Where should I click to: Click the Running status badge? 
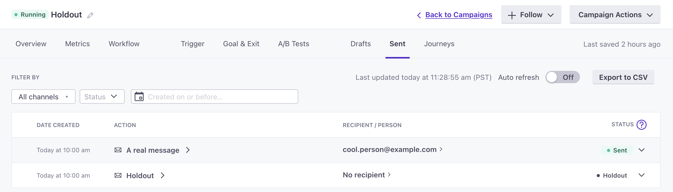(x=30, y=14)
